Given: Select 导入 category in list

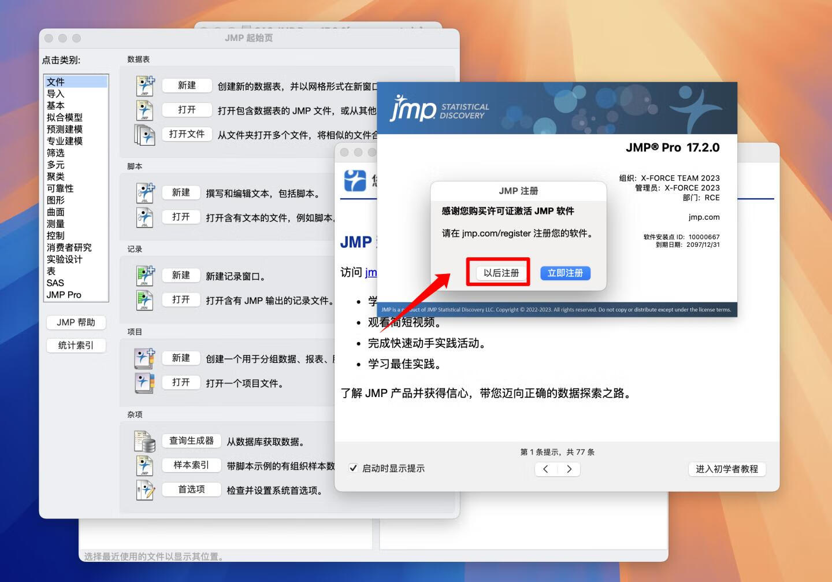Looking at the screenshot, I should 76,94.
